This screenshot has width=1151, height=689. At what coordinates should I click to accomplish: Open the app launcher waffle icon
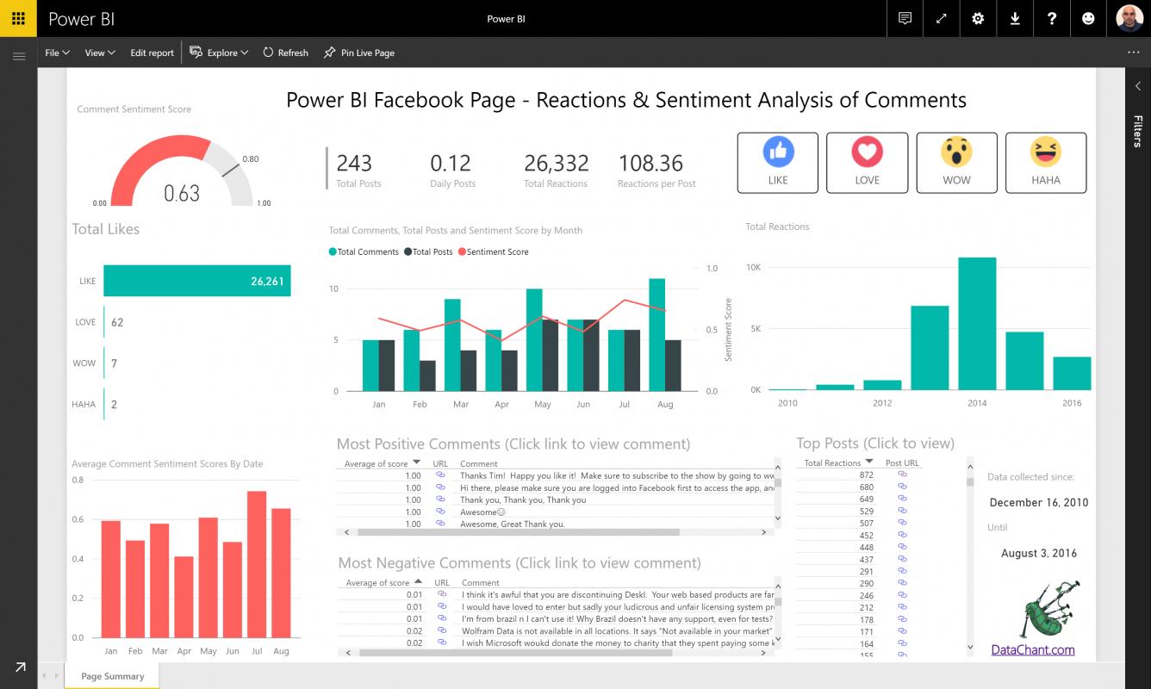pos(18,18)
